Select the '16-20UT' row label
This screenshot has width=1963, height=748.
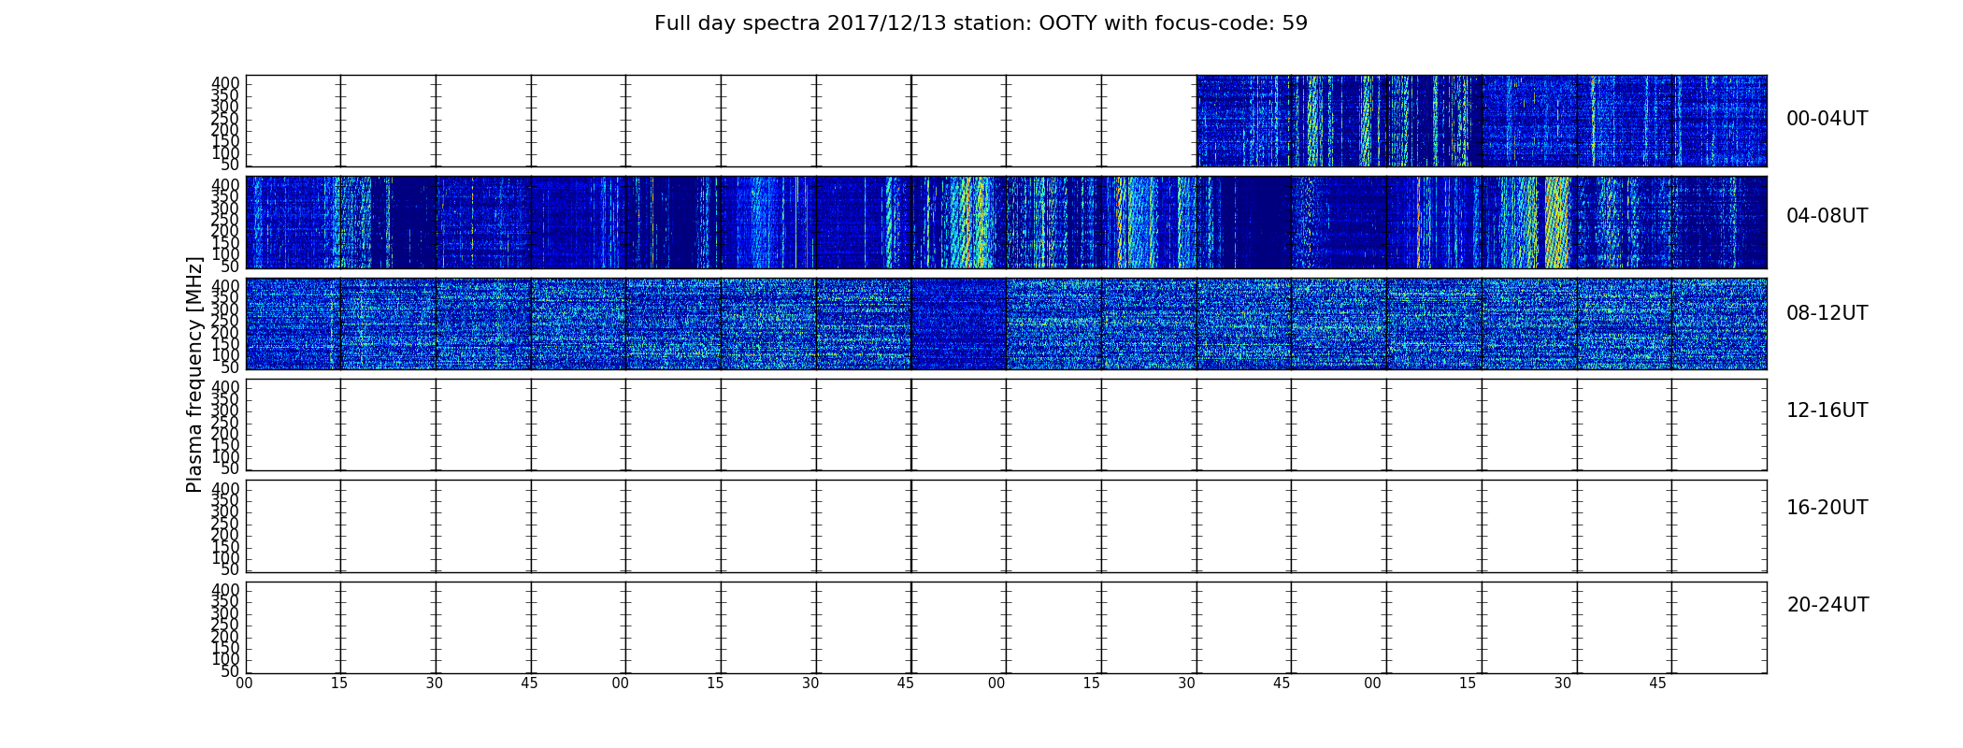(1827, 508)
